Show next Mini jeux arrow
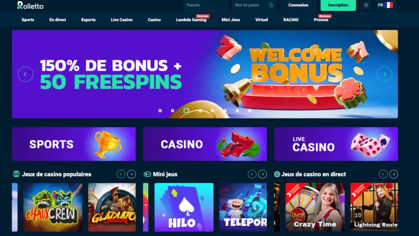The width and height of the screenshot is (419, 236). coord(262,174)
